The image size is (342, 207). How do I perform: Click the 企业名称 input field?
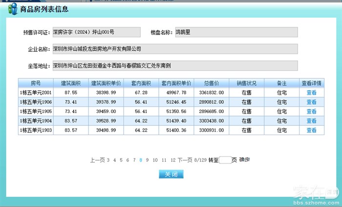point(175,49)
